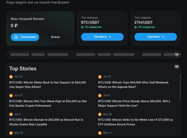Click Bitcoin icon next to Jun 26
187x138 pixels.
coord(11,77)
